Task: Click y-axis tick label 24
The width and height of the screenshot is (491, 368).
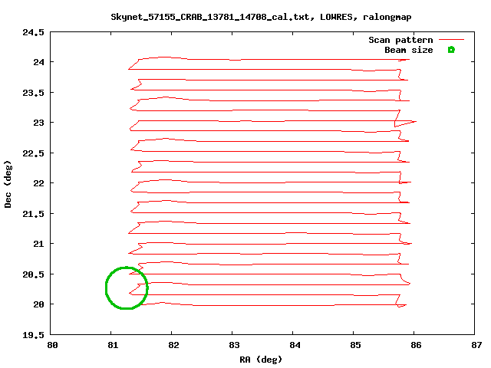Action: click(39, 62)
